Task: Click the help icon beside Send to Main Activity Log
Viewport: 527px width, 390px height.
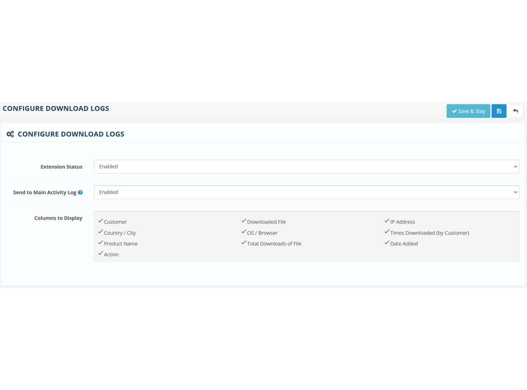Action: tap(80, 192)
